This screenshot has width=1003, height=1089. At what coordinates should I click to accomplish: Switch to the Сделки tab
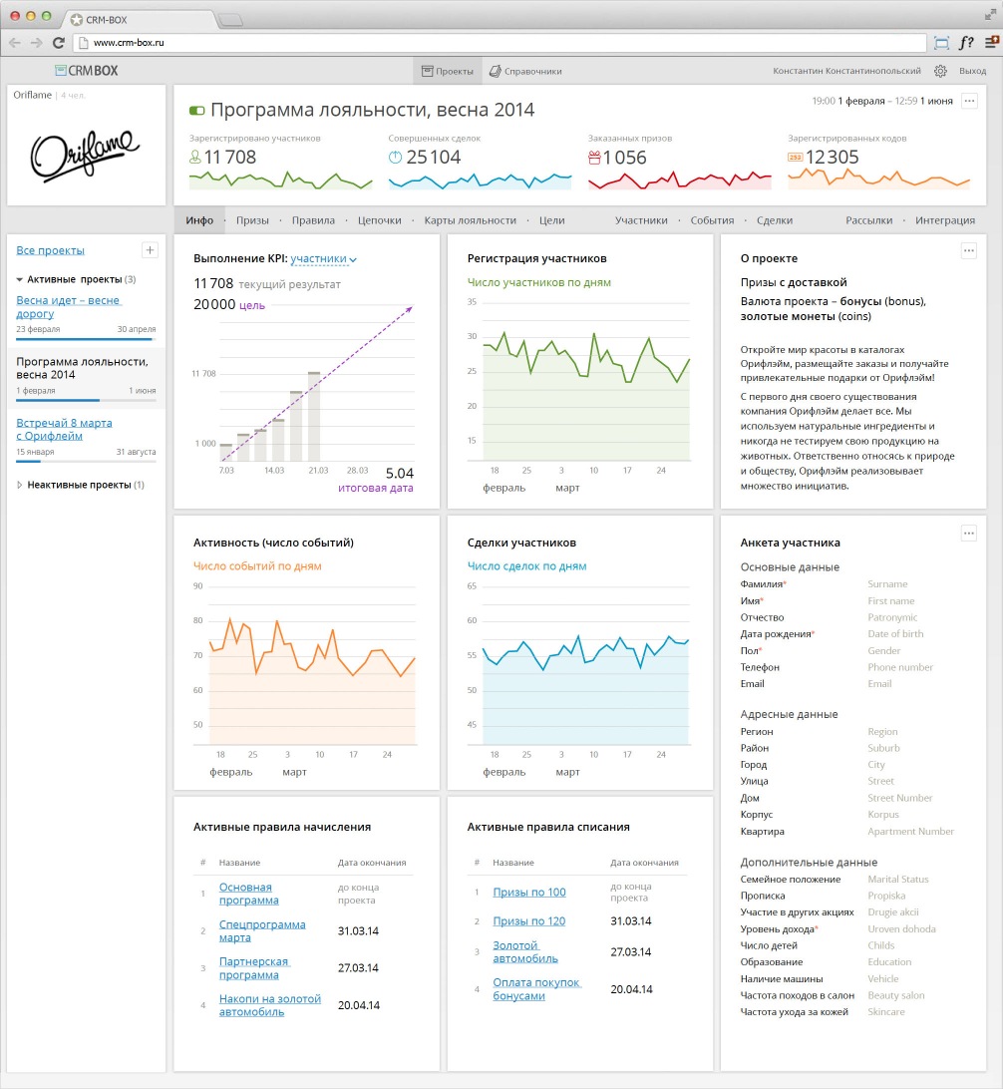pos(775,220)
